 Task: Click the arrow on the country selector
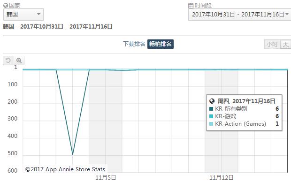click(38, 14)
